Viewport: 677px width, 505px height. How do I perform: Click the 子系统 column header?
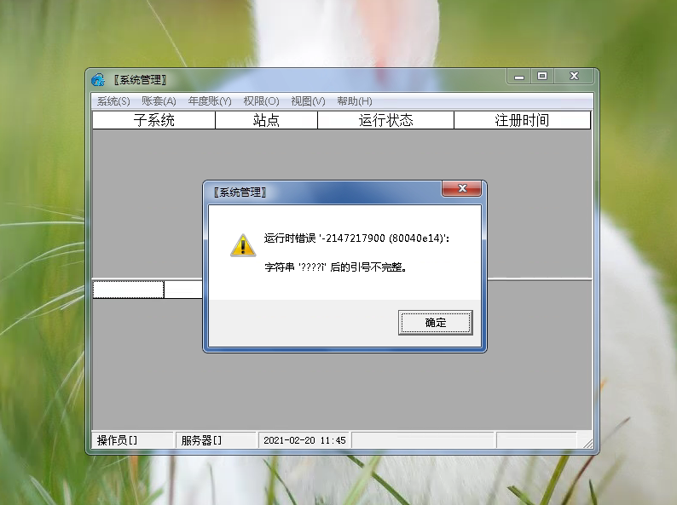(153, 120)
